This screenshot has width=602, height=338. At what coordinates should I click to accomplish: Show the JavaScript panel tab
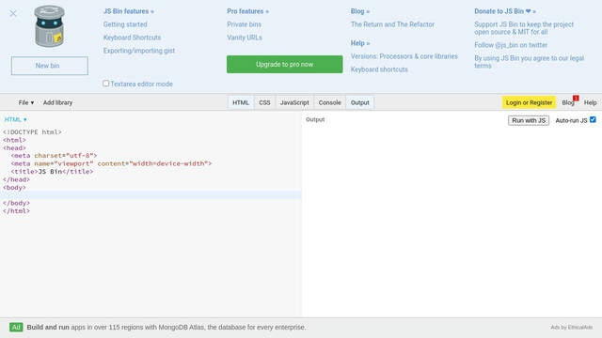click(x=294, y=102)
